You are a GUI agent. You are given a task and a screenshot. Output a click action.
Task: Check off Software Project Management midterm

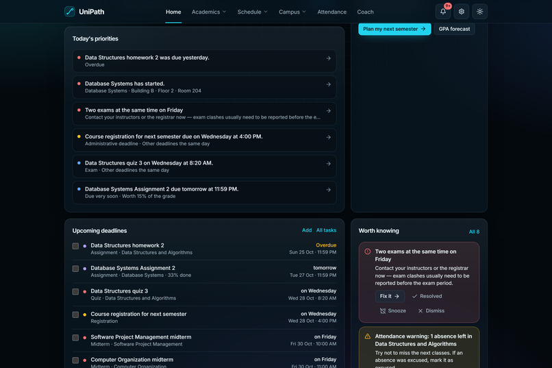tap(75, 337)
